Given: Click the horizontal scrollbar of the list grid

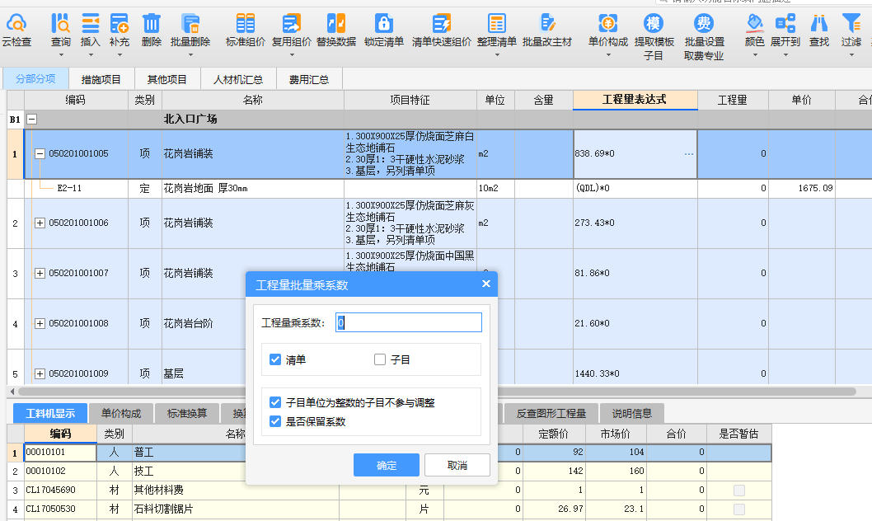Looking at the screenshot, I should (x=437, y=392).
